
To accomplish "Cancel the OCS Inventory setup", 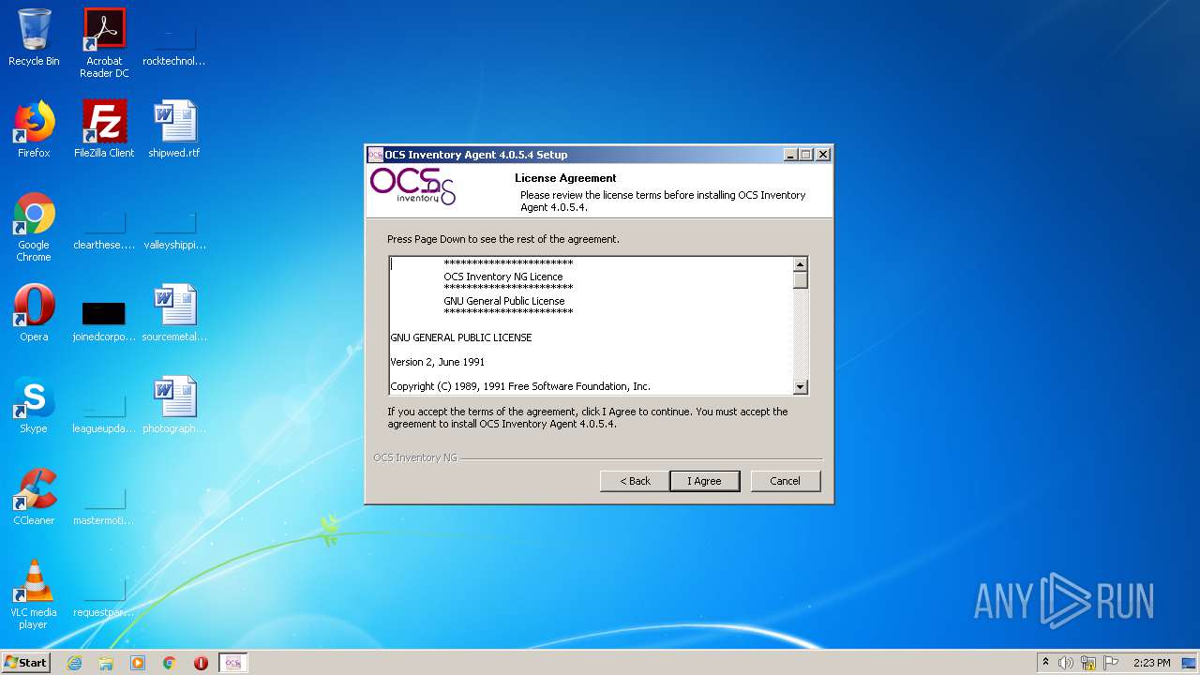I will 786,481.
